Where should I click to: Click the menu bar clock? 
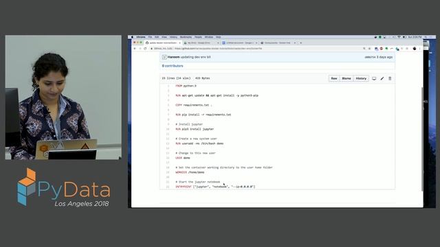coord(415,37)
